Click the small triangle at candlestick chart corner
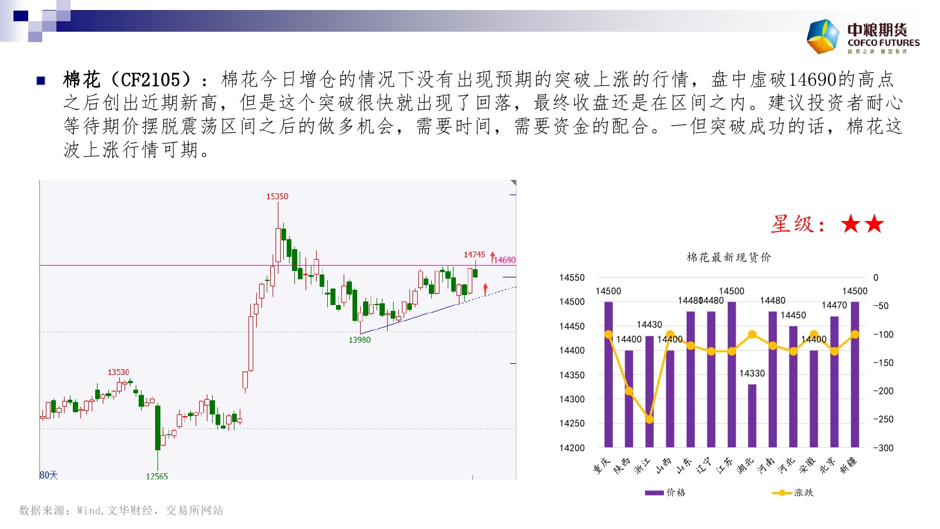 coord(513,183)
